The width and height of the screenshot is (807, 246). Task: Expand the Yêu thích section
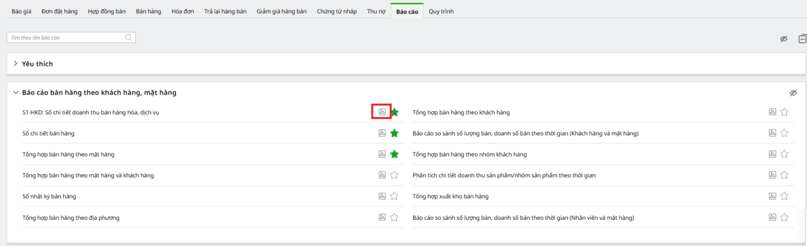click(x=16, y=64)
